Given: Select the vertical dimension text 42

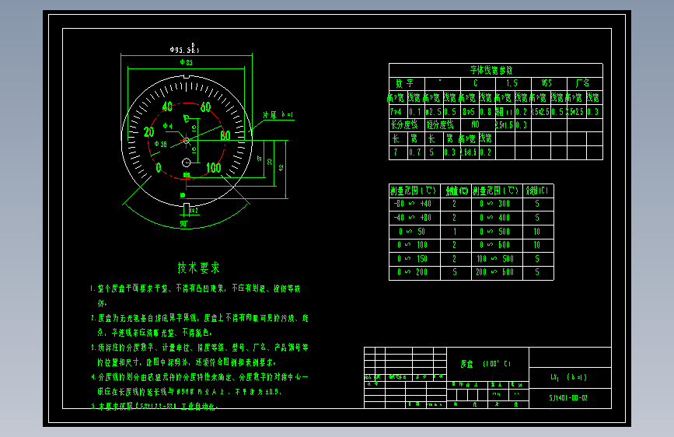Looking at the screenshot, I should click(281, 168).
